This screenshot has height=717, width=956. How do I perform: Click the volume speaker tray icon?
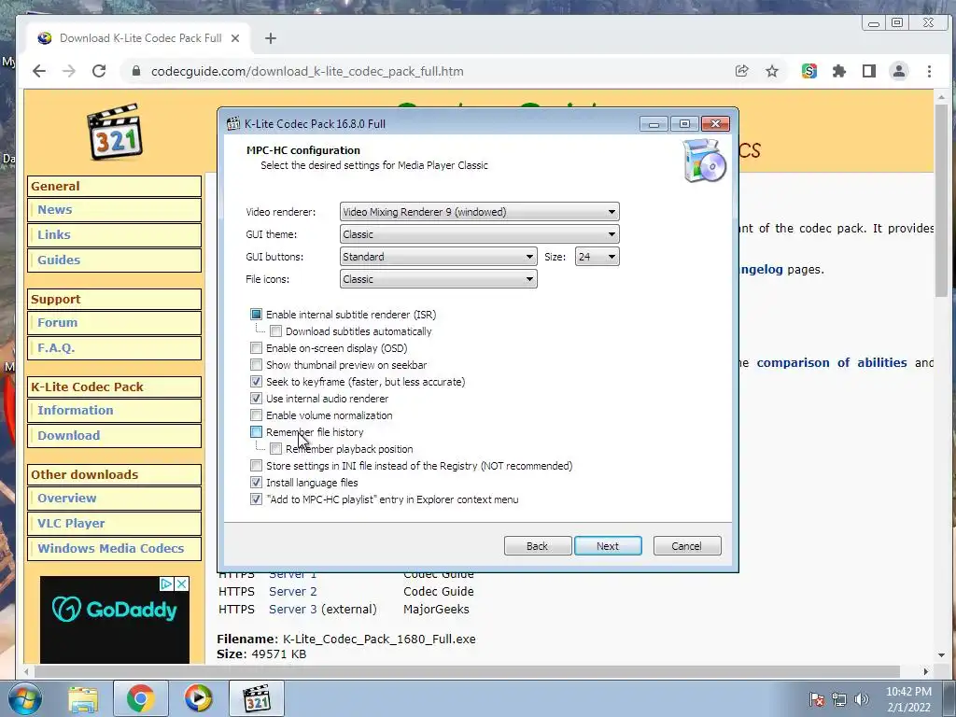coord(862,699)
